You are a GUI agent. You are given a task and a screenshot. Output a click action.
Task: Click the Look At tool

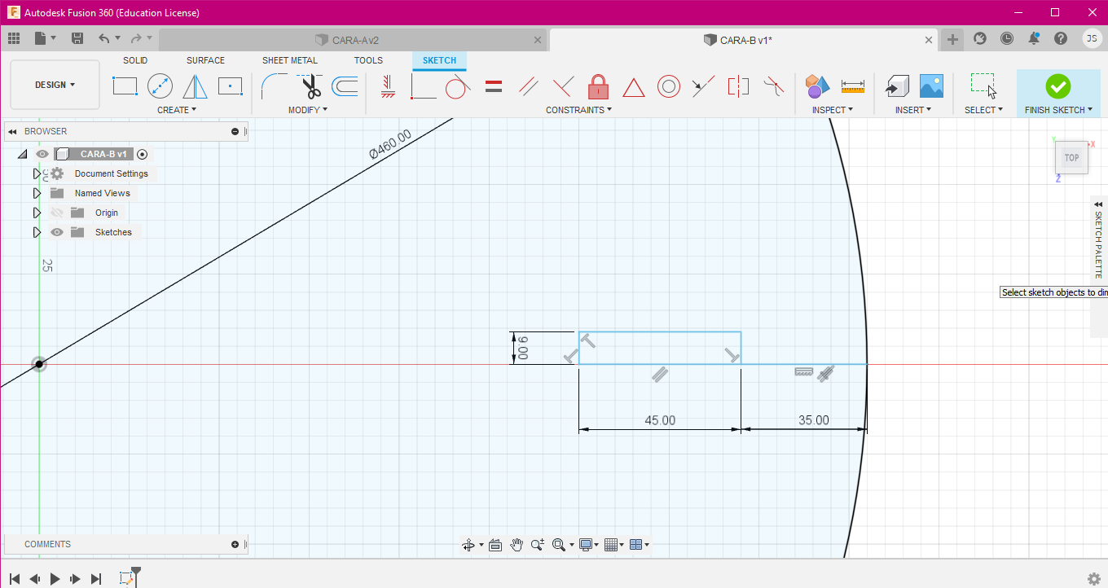pos(495,545)
